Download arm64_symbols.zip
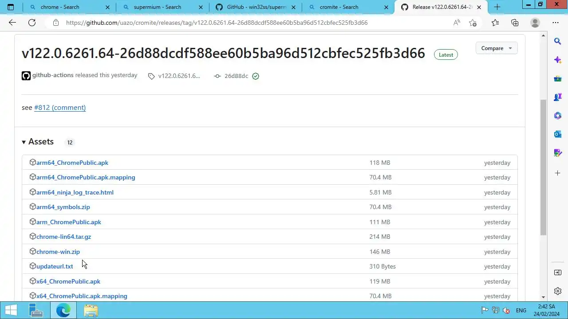Screen dimensions: 568x319 [x=63, y=207]
